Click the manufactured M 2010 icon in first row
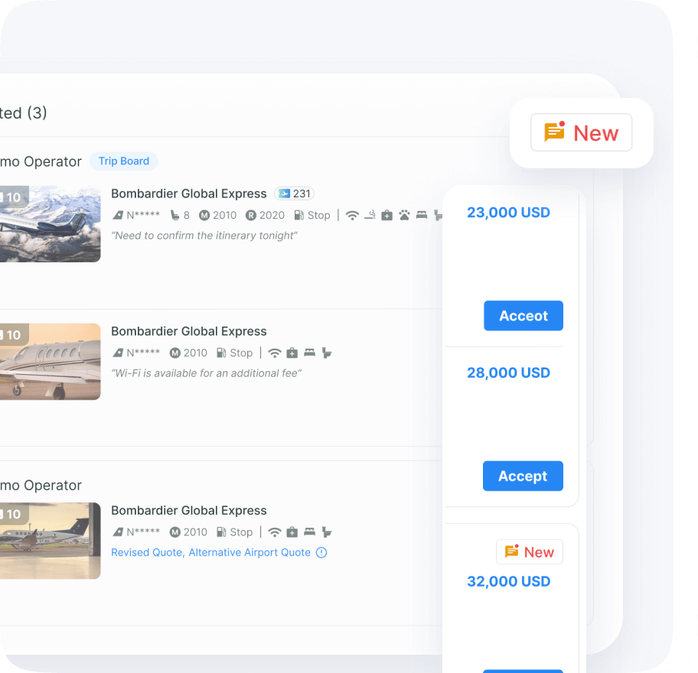This screenshot has width=698, height=673. coord(204,216)
